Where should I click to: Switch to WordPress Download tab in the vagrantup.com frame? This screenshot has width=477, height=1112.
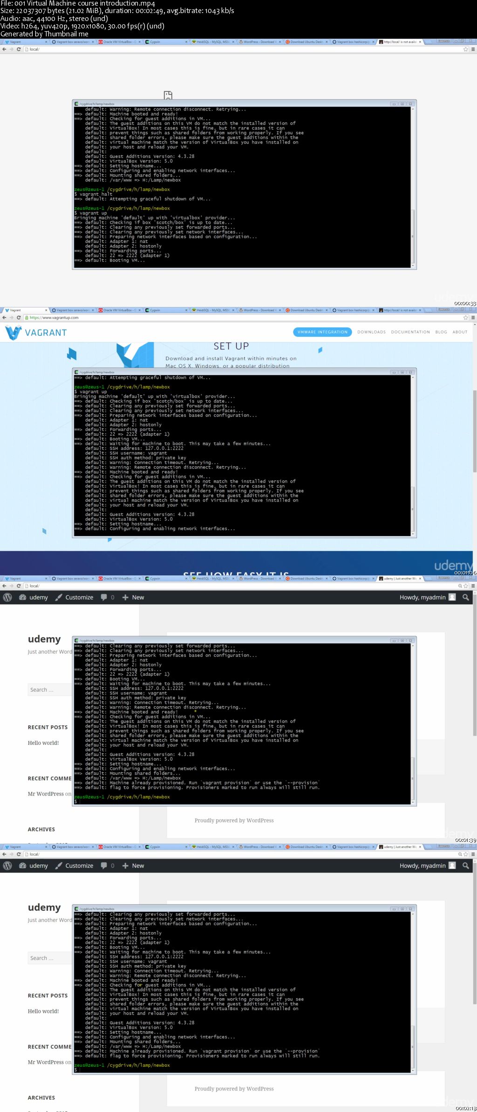[259, 310]
